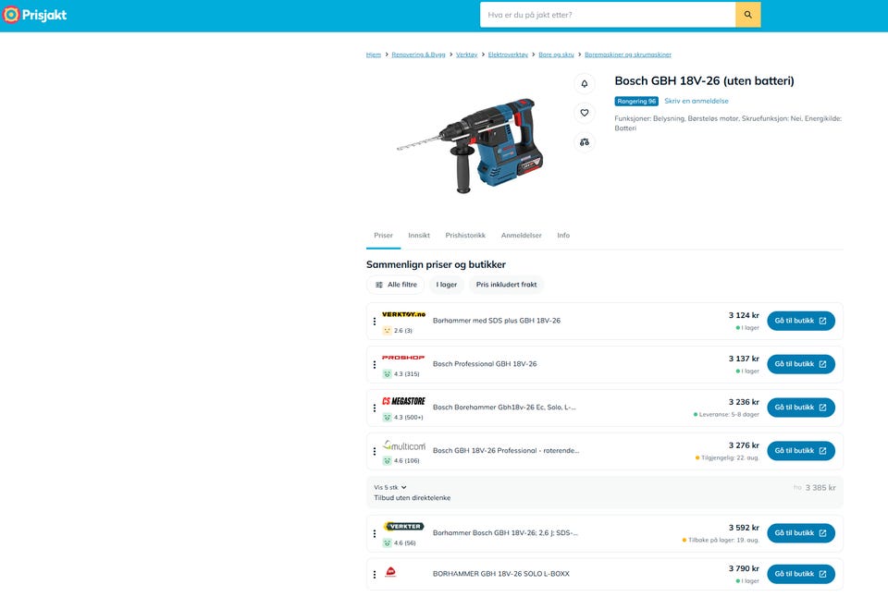Image resolution: width=888 pixels, height=597 pixels.
Task: Click Multicom 4.6 (106) rating icon
Action: [x=387, y=460]
